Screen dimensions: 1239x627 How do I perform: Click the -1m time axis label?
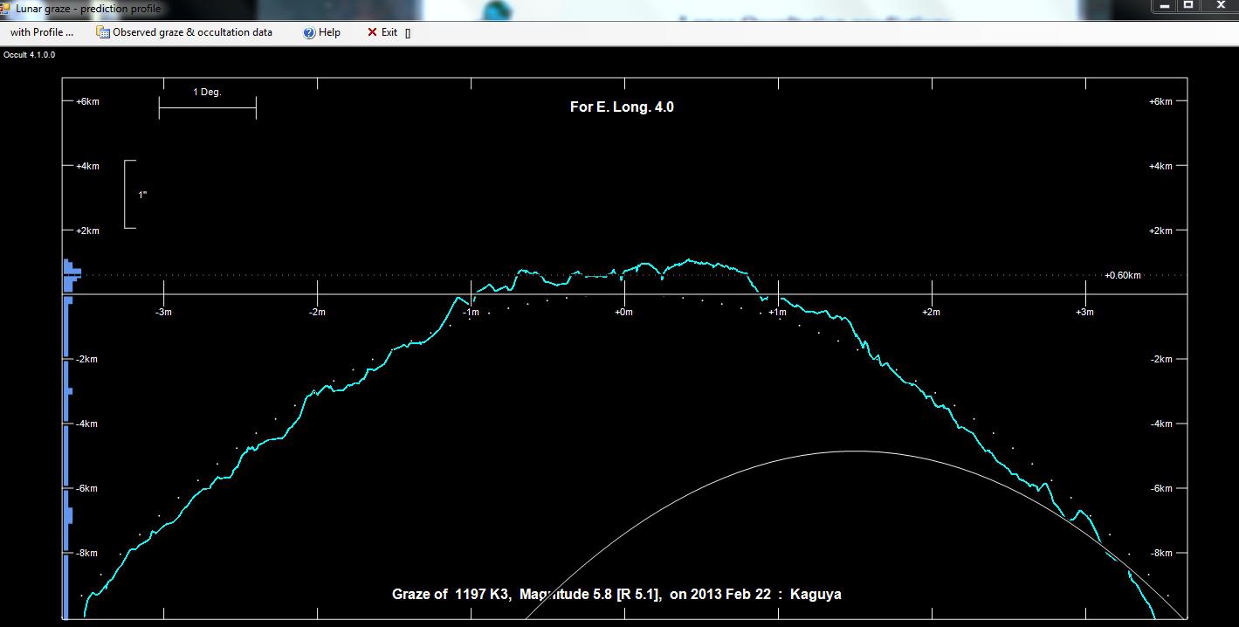click(x=471, y=312)
